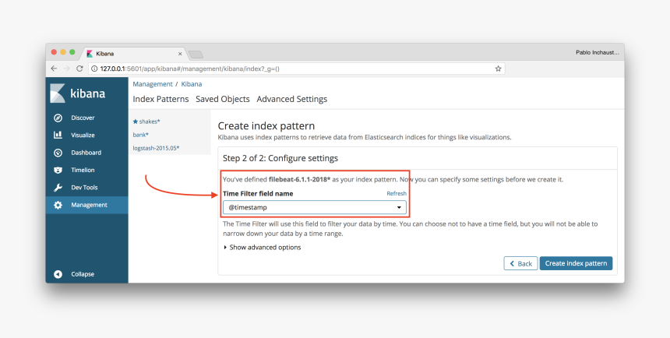Click the Back button

[520, 263]
